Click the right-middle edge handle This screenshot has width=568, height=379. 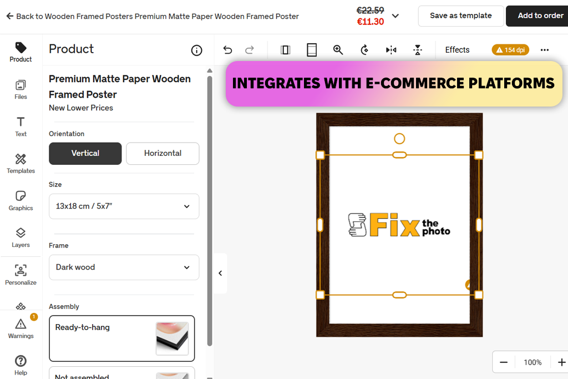coord(479,225)
